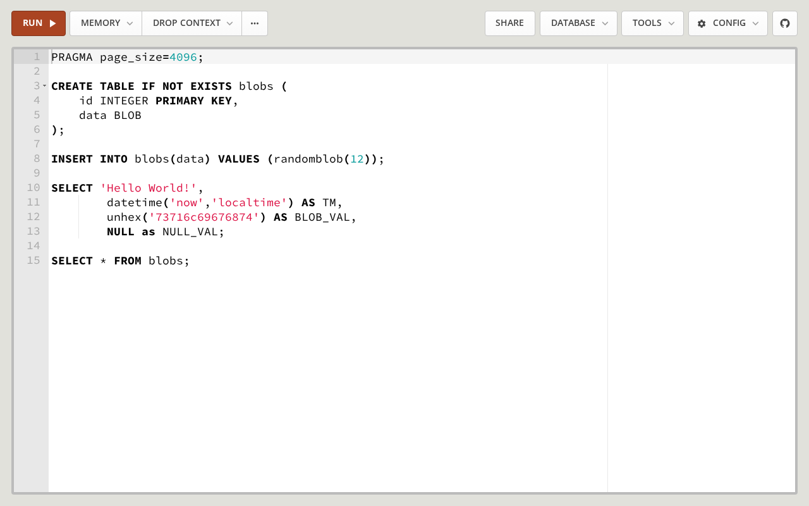This screenshot has width=809, height=506.
Task: Collapse the CREATE TABLE block fold arrow
Action: 44,85
